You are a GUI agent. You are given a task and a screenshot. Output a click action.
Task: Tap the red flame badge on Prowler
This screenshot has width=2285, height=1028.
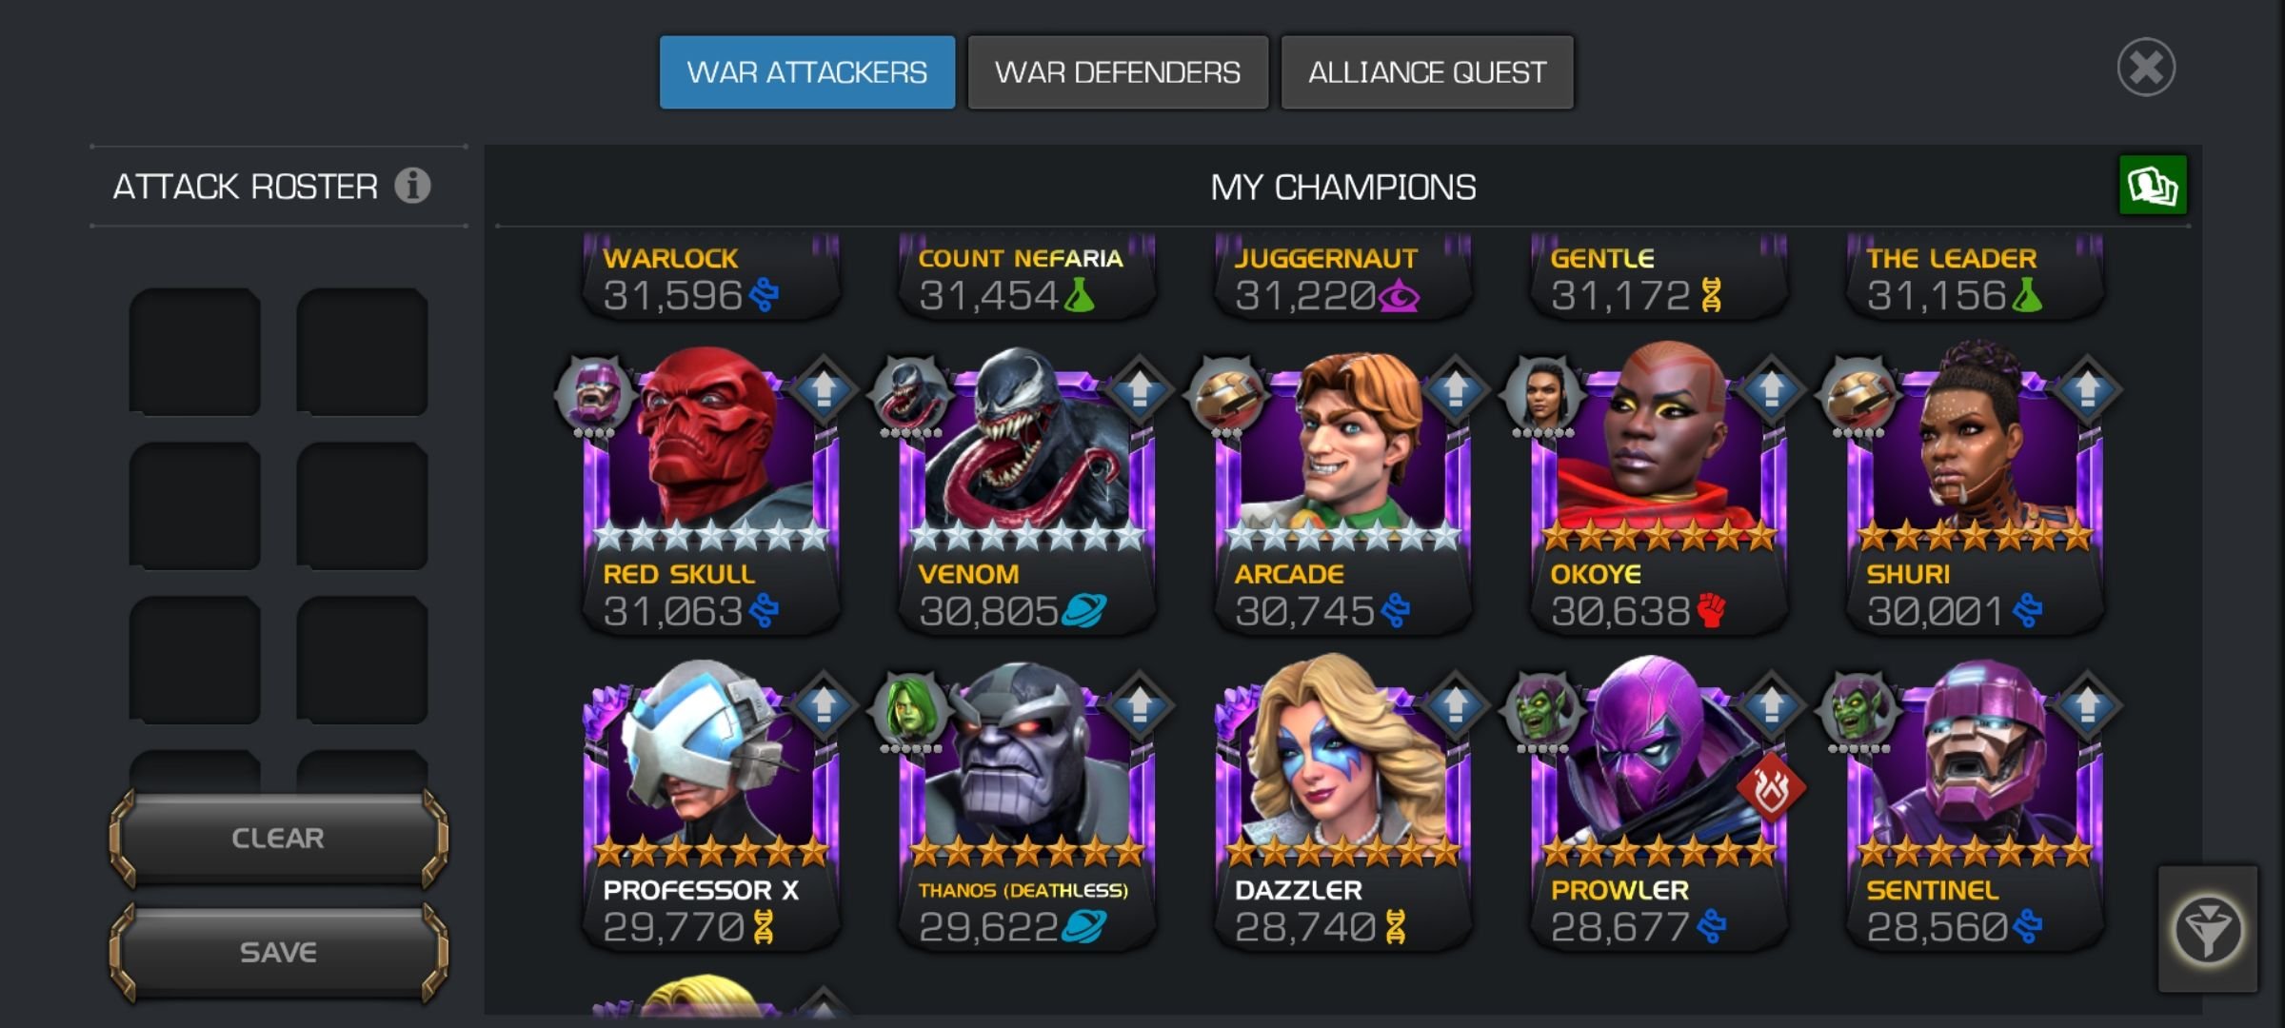click(1770, 788)
